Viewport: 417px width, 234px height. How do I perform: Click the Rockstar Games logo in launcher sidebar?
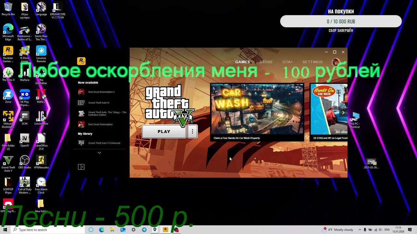(81, 61)
